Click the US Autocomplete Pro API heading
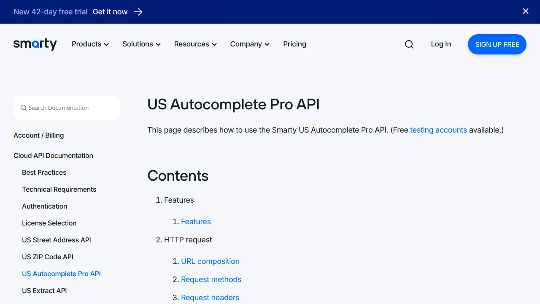The image size is (540, 304). tap(233, 104)
